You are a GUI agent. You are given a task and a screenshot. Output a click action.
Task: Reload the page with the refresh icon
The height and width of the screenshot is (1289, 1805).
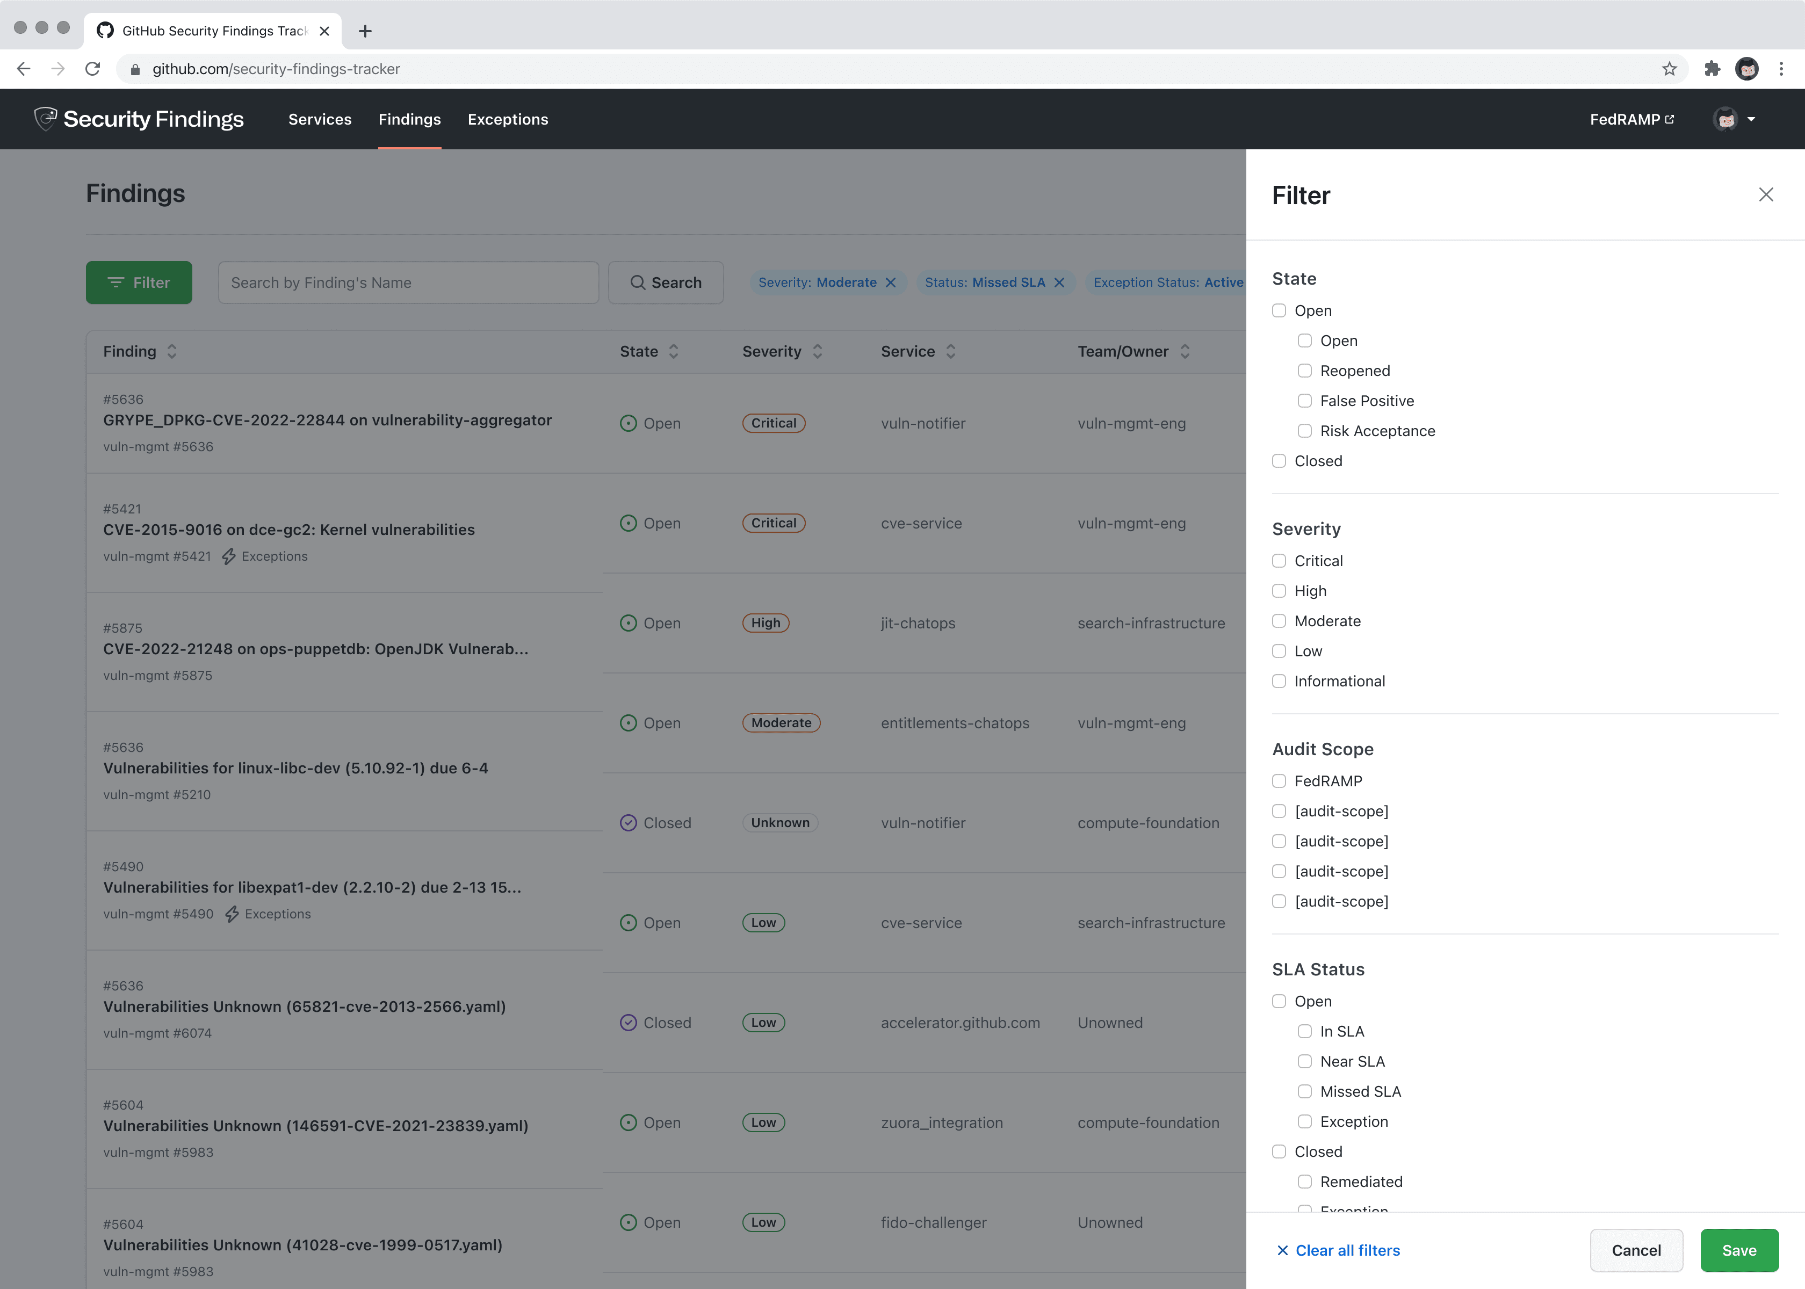point(93,69)
